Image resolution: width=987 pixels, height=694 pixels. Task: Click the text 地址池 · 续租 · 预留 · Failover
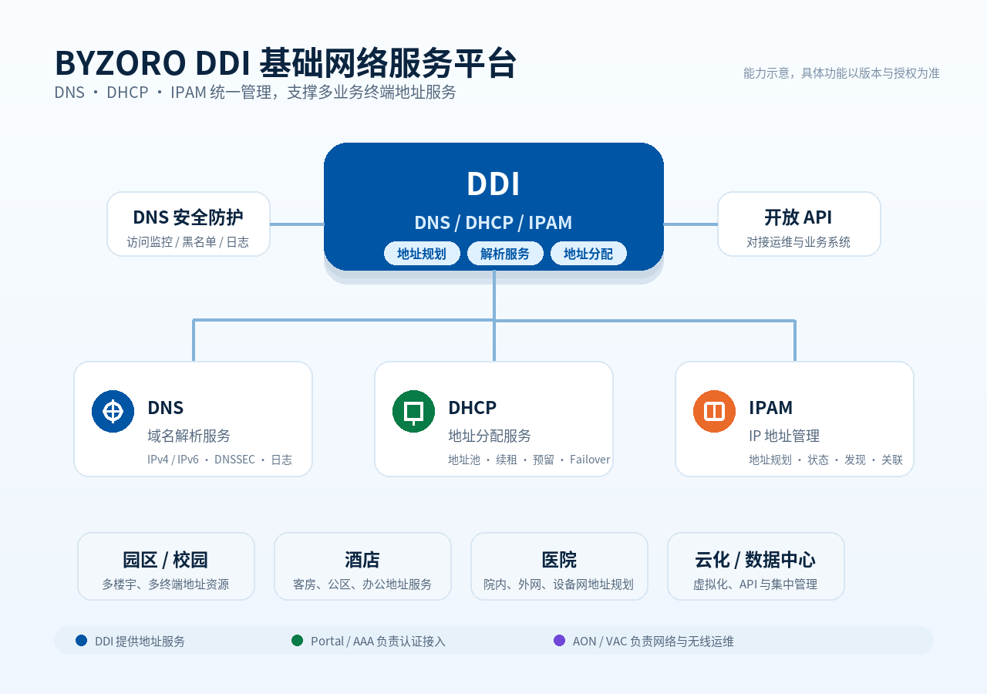(x=529, y=460)
